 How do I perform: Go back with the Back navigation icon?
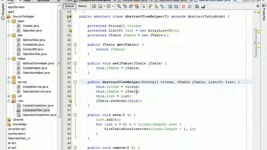coord(100,6)
